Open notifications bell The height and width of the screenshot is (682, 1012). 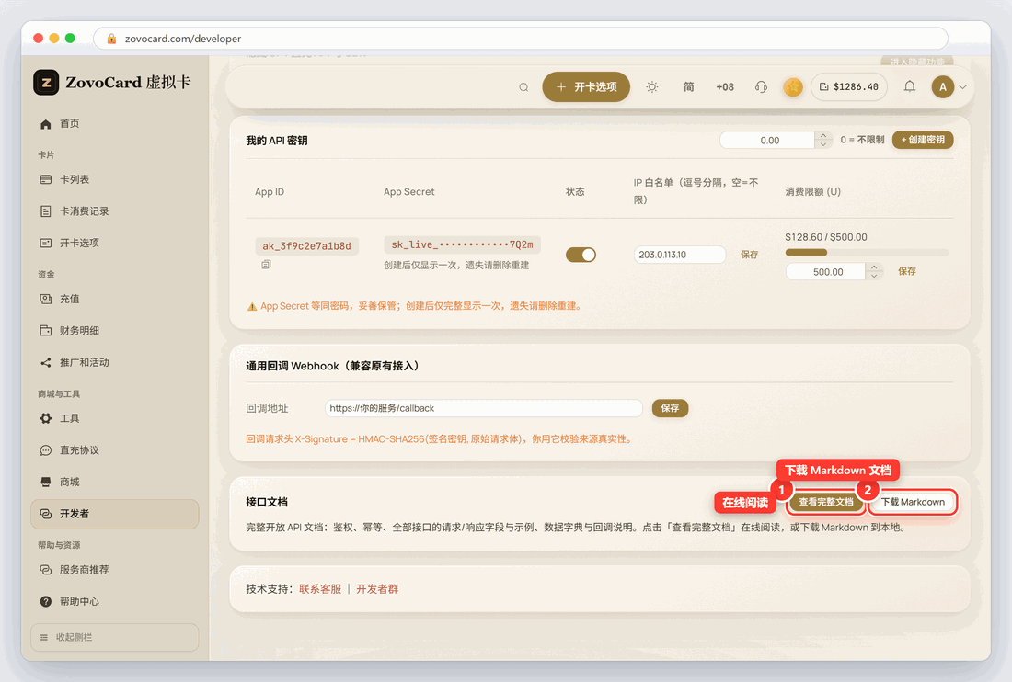pyautogui.click(x=909, y=86)
